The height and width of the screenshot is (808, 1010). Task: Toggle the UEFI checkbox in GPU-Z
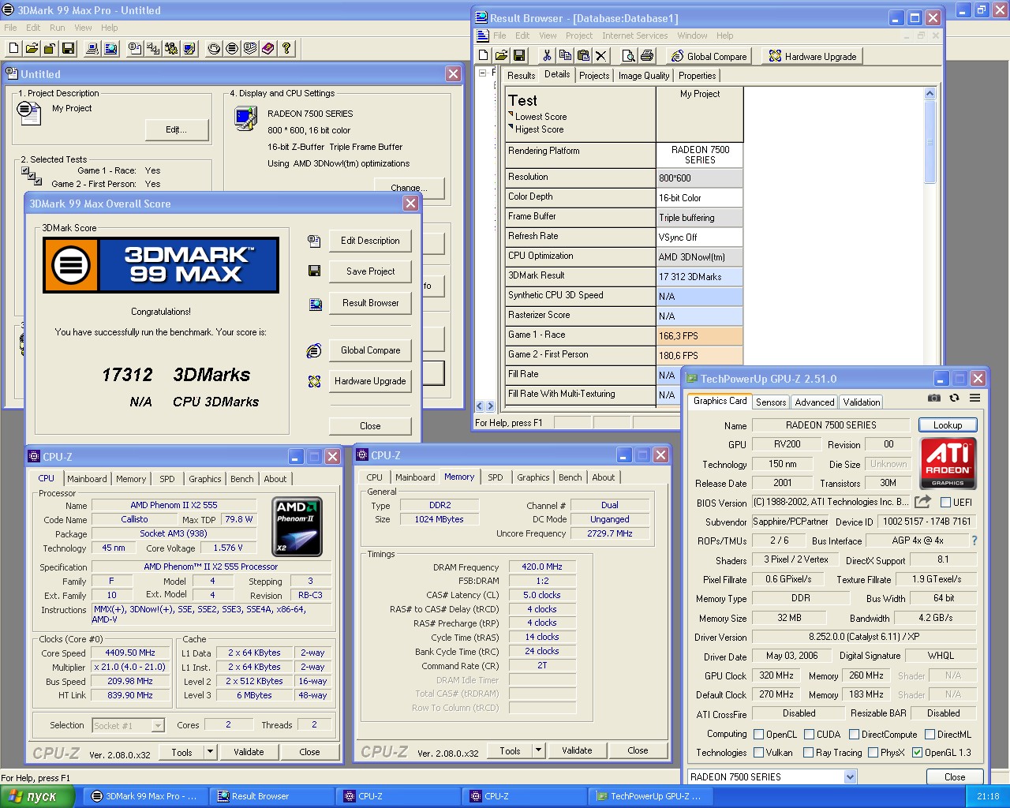[x=945, y=503]
